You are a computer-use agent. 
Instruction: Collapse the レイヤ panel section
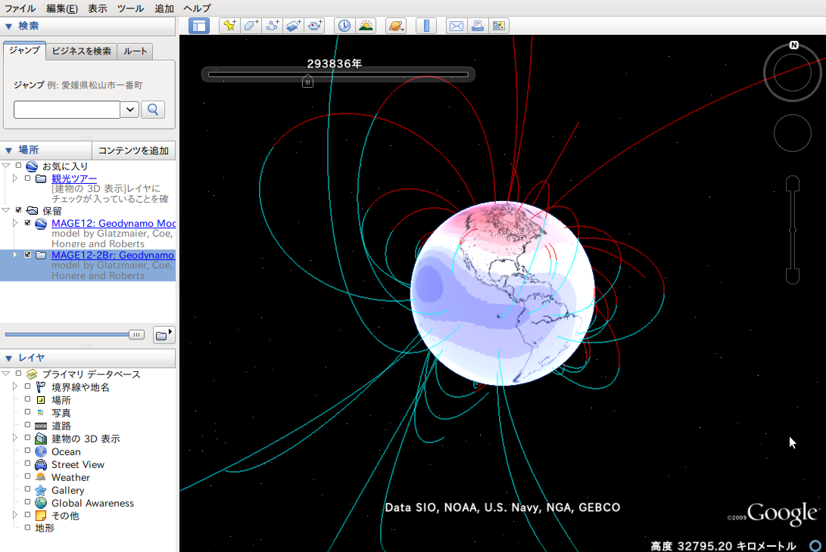point(8,358)
